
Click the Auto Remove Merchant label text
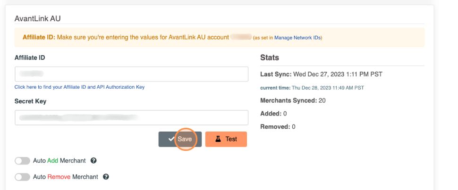66,177
